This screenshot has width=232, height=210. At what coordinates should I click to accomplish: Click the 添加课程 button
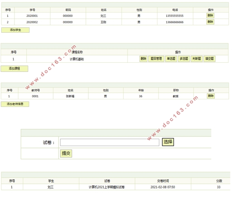point(14,69)
